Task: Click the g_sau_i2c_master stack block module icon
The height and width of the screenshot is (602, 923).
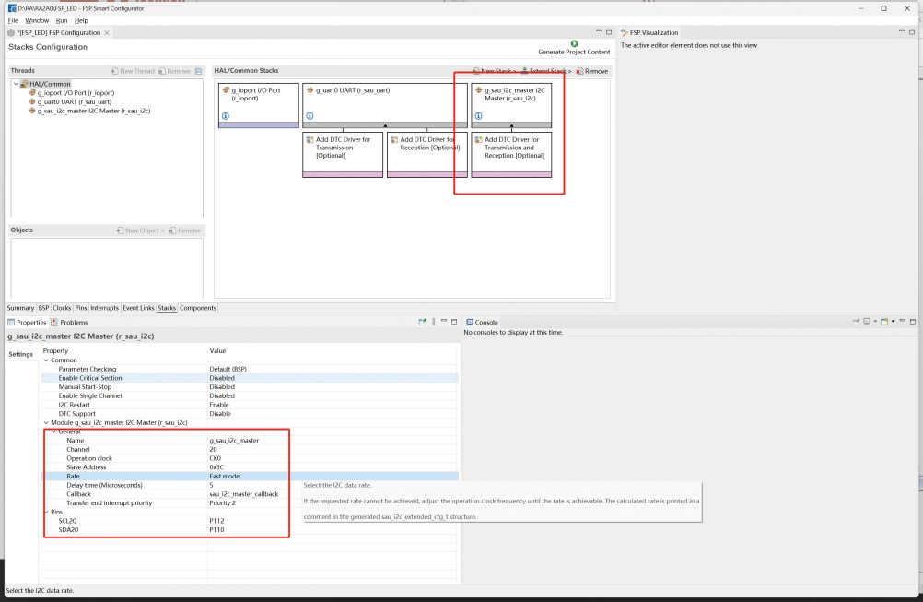Action: 479,90
